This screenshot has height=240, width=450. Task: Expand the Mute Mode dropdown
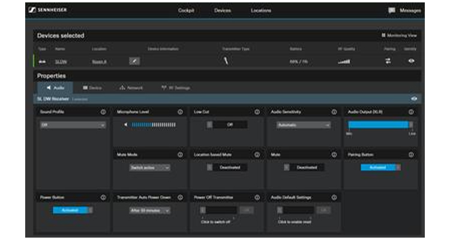[149, 167]
